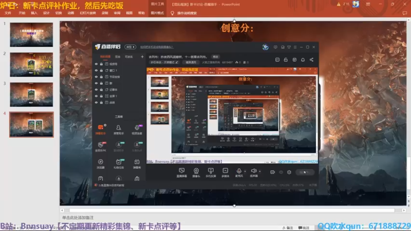
Task: Toggle lock on 全屏 1 source, outermost 直播伴侣
Action: pyautogui.click(x=101, y=96)
